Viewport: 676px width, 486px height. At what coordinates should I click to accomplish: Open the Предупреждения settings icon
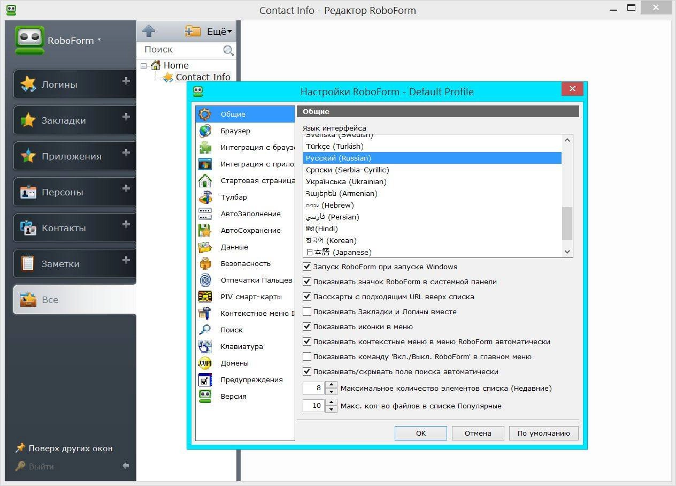tap(205, 379)
